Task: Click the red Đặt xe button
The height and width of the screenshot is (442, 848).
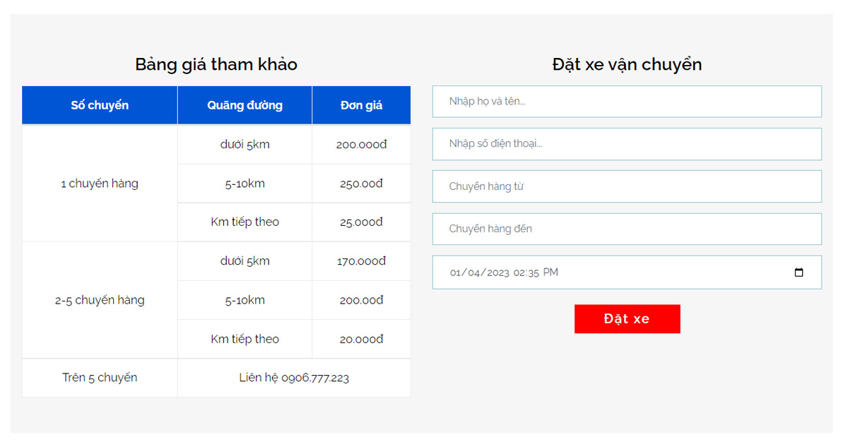Action: click(x=627, y=319)
